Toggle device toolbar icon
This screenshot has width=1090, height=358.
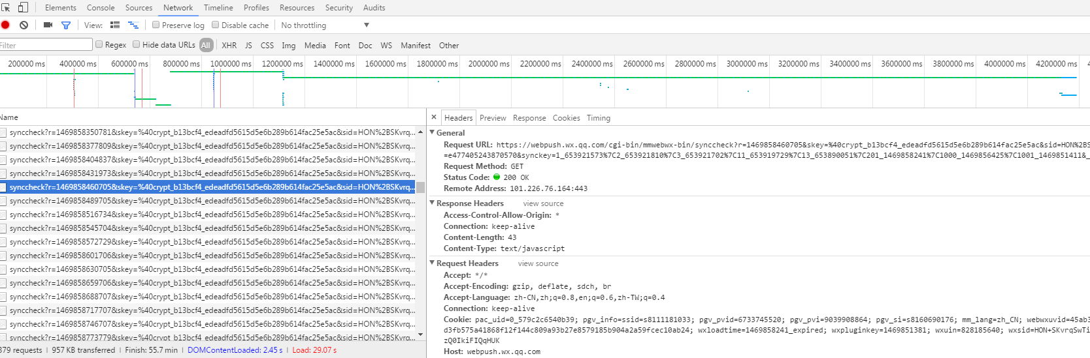[23, 7]
